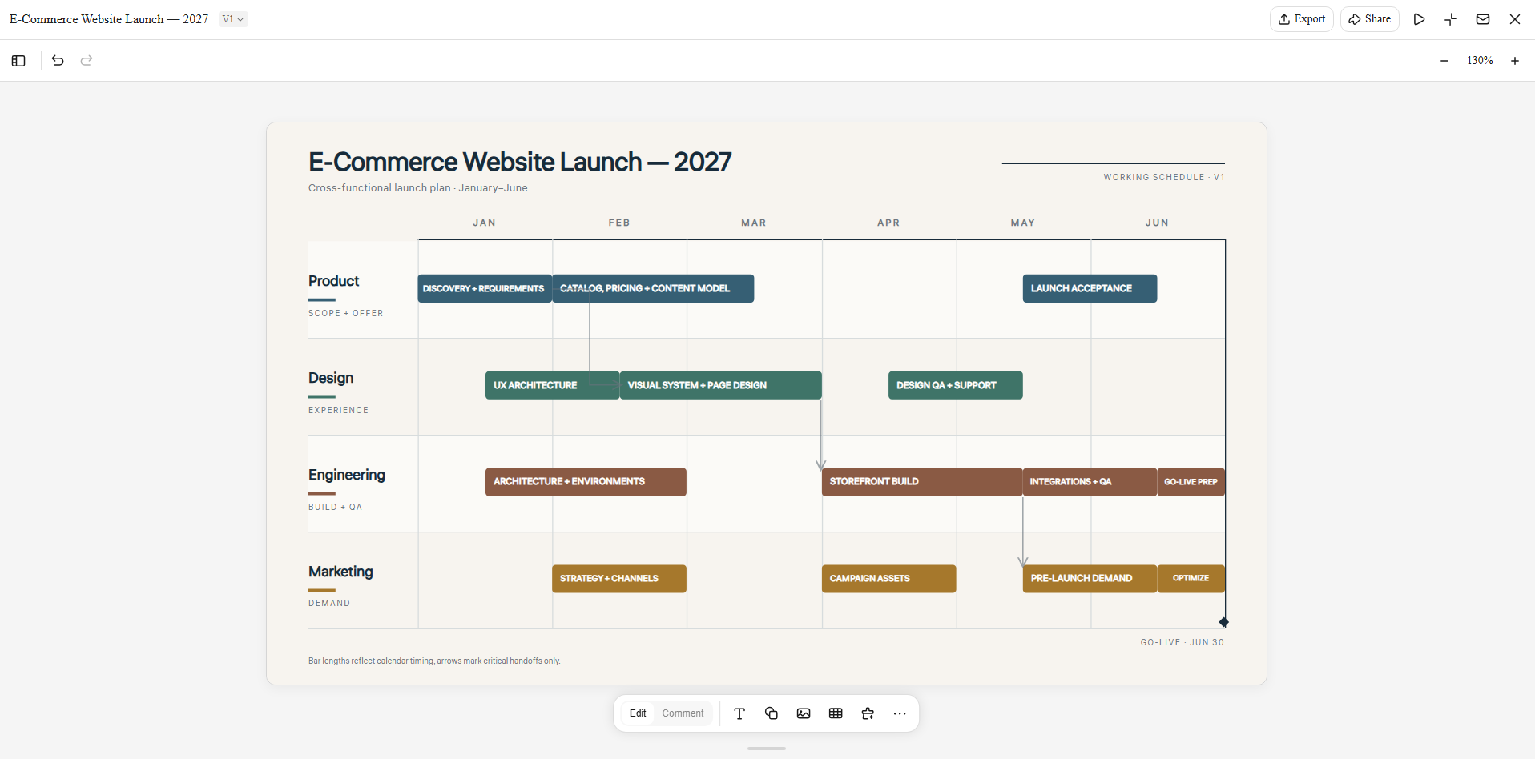Click the Engineering row label

[347, 475]
